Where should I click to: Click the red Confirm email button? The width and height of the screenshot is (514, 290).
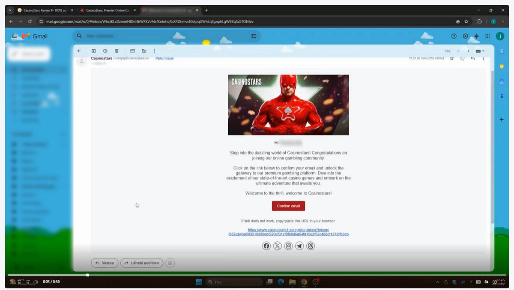[x=288, y=206]
